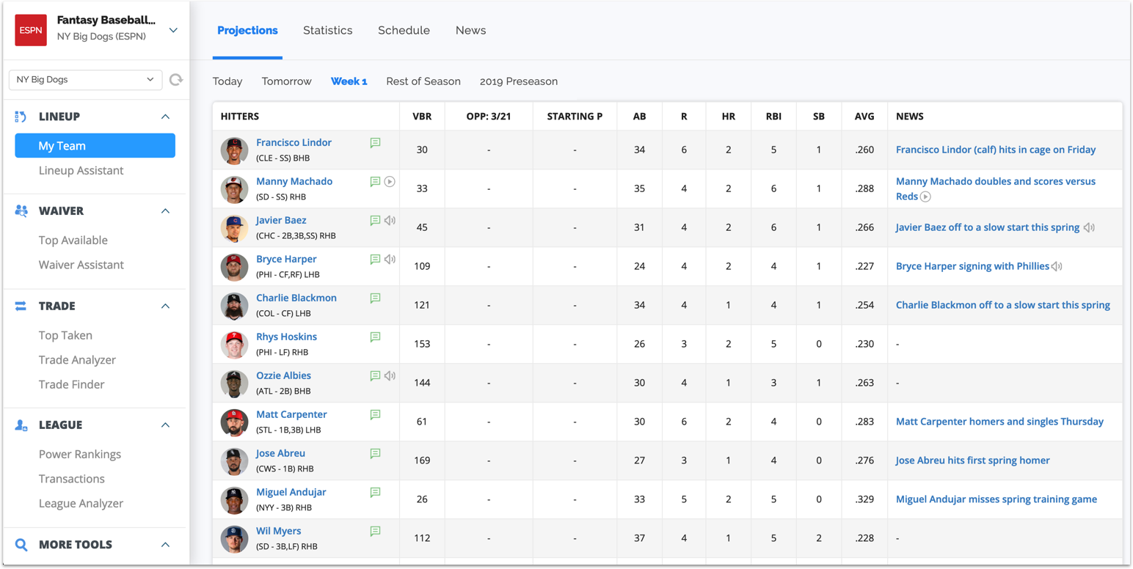Viewport: 1133px width, 569px height.
Task: Click the refresh icon beside team selector
Action: click(x=175, y=79)
